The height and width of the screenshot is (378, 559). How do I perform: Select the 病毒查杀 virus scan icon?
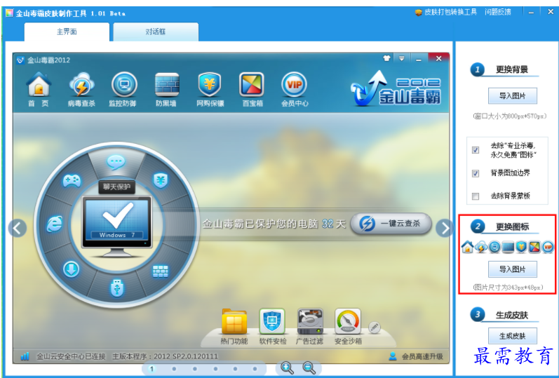tap(81, 85)
